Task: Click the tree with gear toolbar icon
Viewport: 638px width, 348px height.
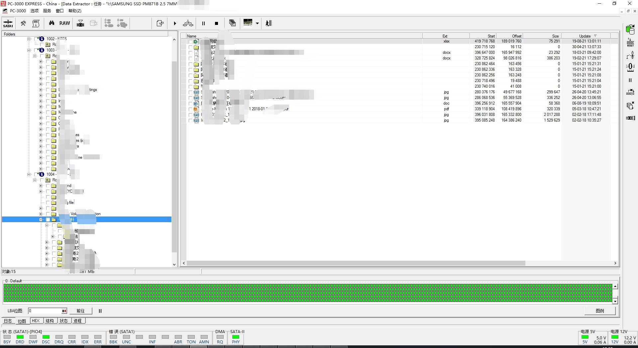Action: coord(122,23)
